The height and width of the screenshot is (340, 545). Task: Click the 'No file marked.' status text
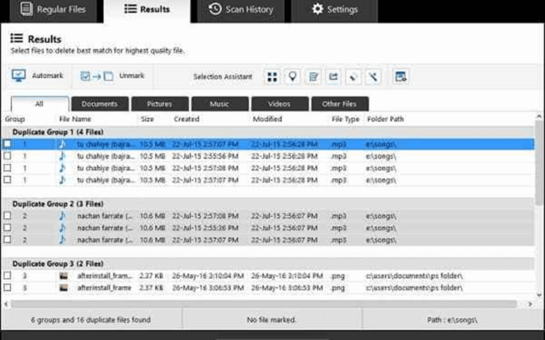(x=272, y=320)
